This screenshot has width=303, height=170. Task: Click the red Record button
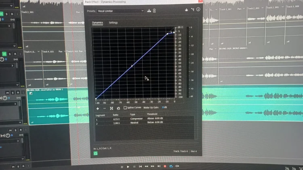tap(164, 166)
